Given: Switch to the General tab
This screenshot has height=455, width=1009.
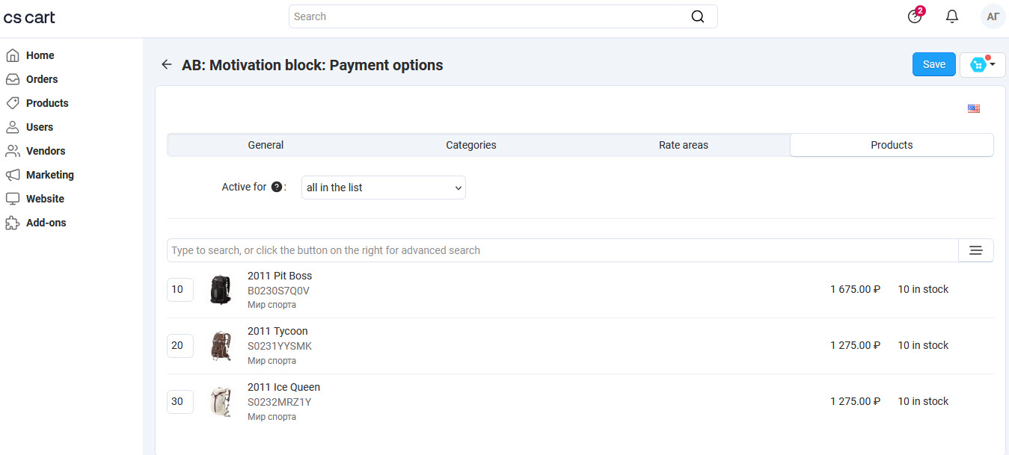Looking at the screenshot, I should (x=266, y=145).
